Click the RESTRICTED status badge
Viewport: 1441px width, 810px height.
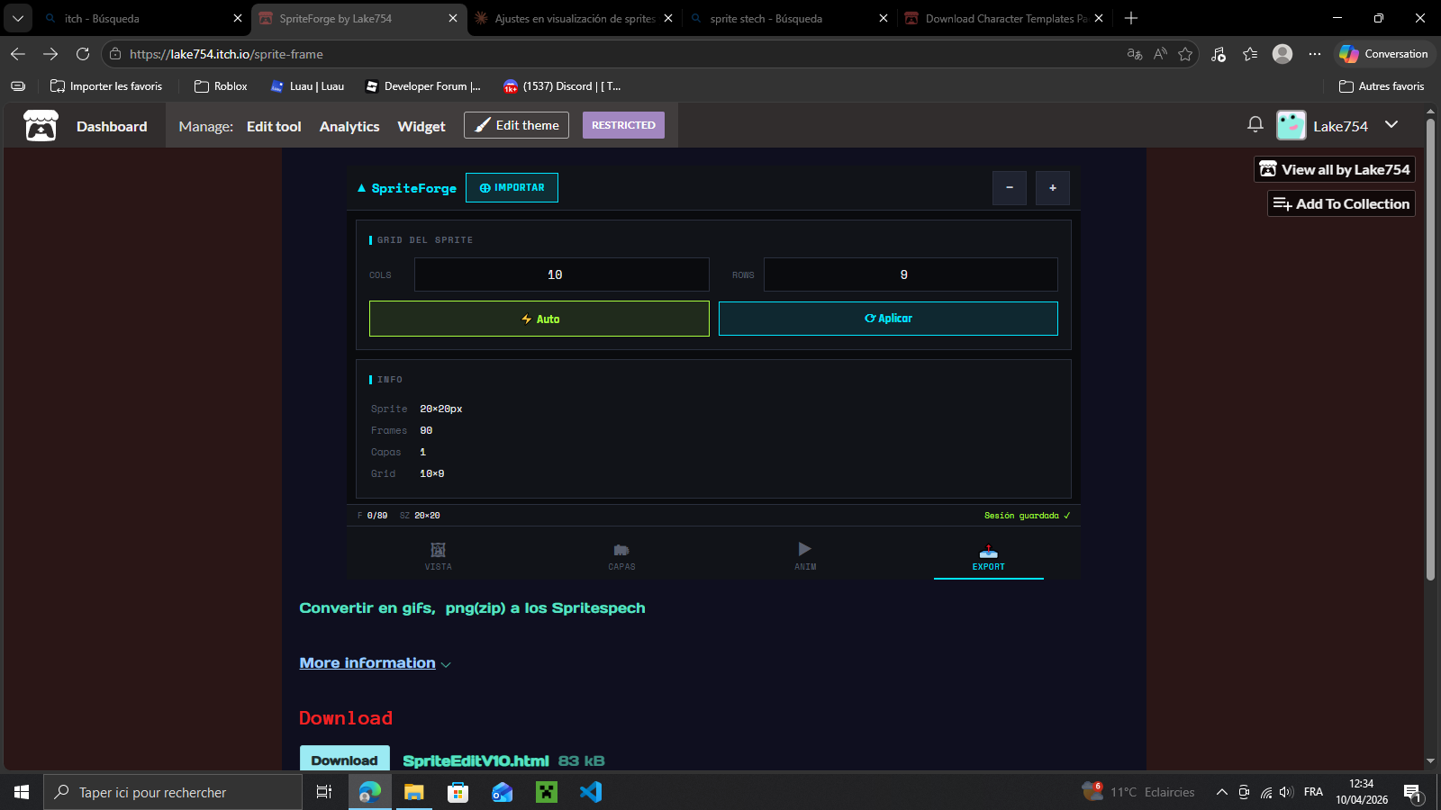(623, 125)
